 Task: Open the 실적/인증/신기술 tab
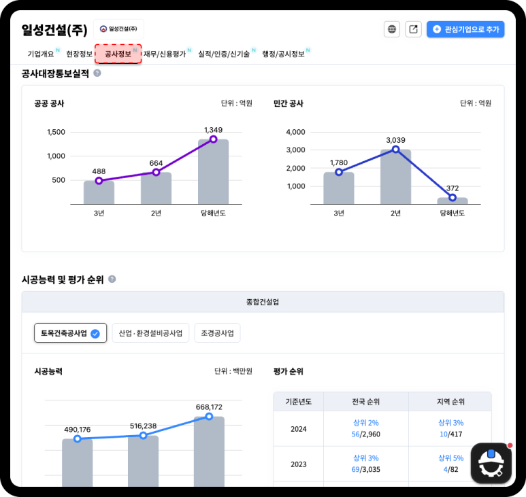[x=224, y=54]
